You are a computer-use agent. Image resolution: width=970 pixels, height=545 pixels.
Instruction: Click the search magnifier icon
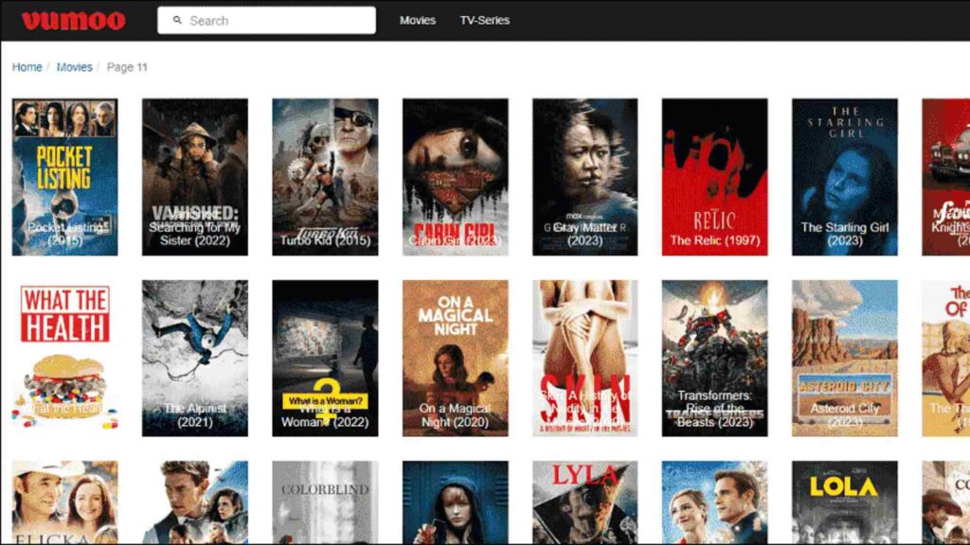[x=176, y=20]
